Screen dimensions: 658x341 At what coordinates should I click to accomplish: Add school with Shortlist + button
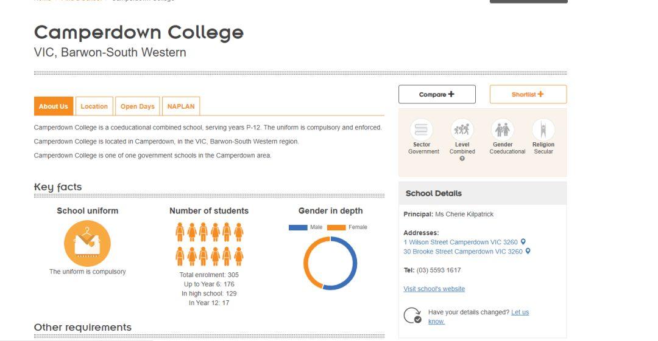click(528, 94)
